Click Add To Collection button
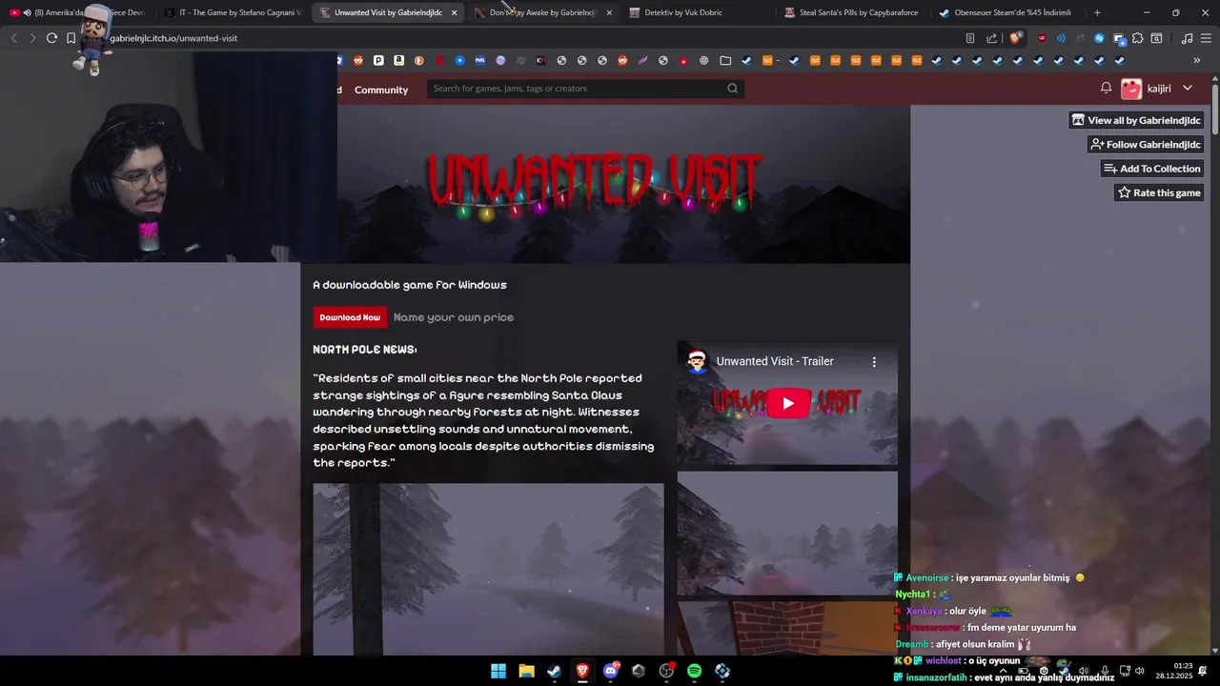Screen dimensions: 1220x686 tap(1152, 169)
